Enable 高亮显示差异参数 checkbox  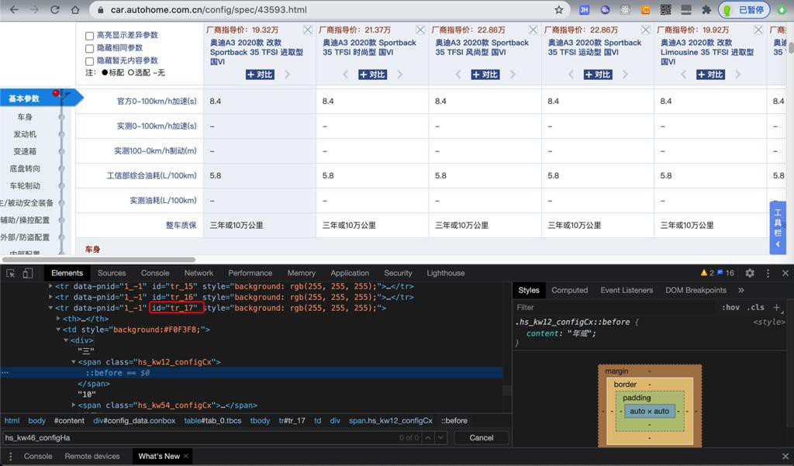(x=89, y=36)
